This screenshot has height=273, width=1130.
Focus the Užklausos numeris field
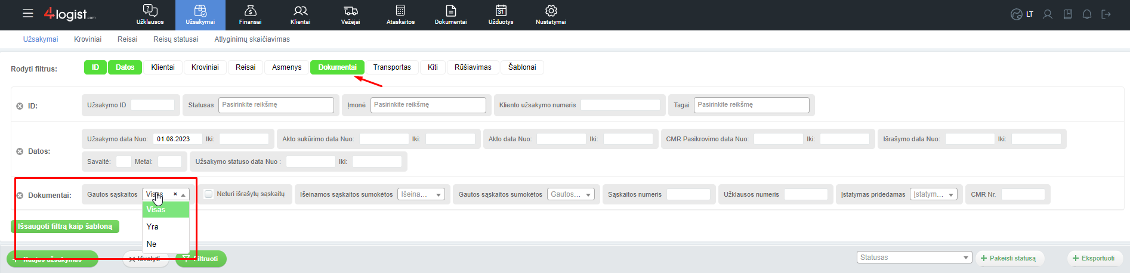click(x=806, y=194)
